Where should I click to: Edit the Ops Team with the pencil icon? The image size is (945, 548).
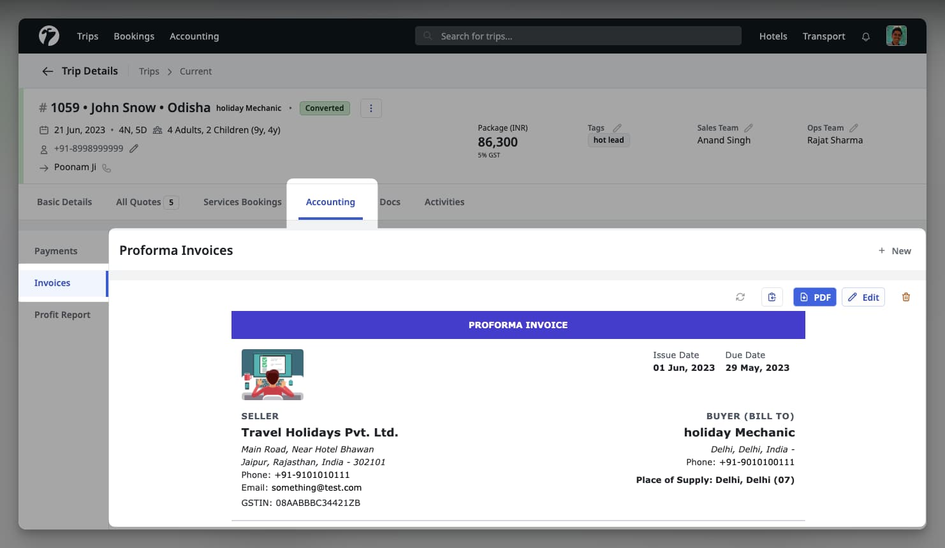[853, 127]
